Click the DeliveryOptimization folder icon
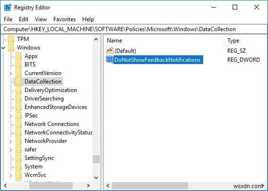 pyautogui.click(x=18, y=90)
